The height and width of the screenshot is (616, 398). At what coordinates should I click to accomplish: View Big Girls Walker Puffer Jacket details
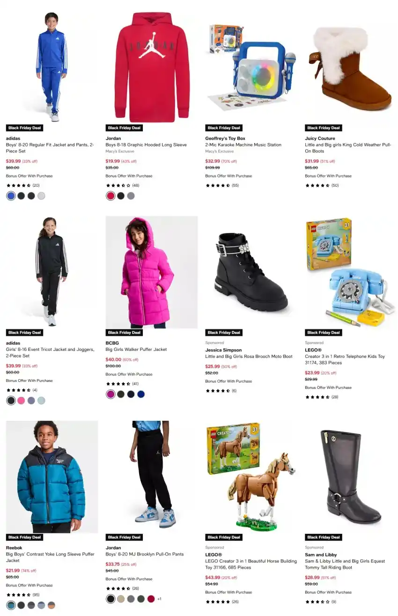(136, 350)
